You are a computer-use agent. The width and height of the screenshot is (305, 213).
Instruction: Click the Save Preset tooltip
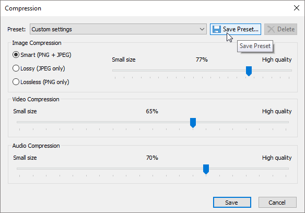(255, 46)
